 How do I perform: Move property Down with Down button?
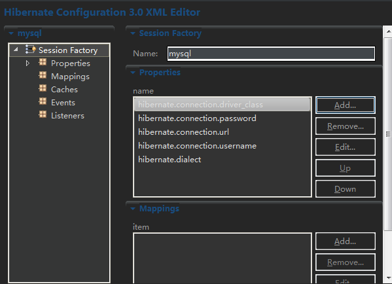click(346, 189)
